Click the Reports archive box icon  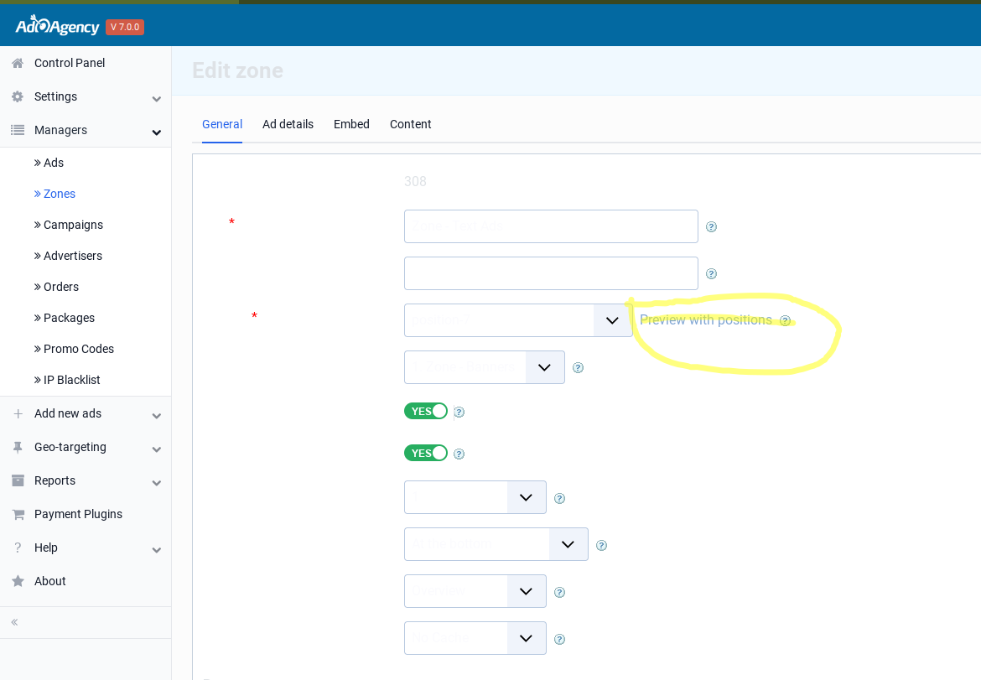coord(18,480)
